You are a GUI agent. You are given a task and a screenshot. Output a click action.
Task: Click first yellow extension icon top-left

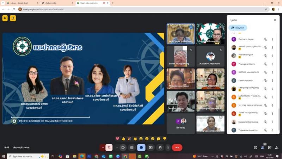click(x=5, y=18)
